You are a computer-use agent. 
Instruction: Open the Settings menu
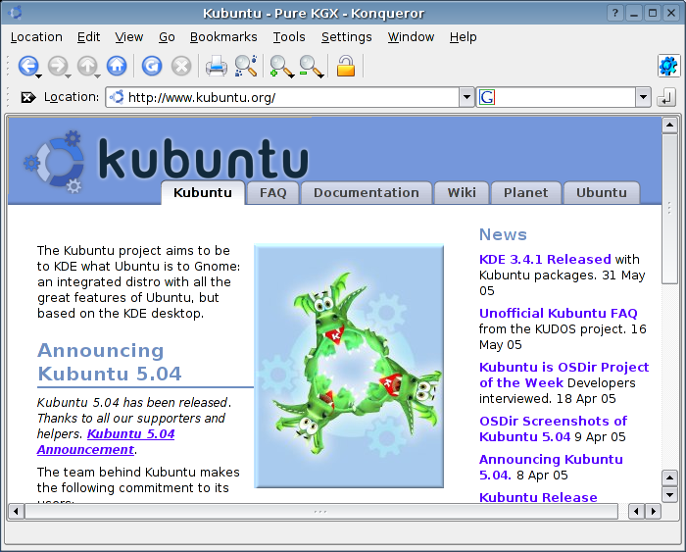point(347,37)
